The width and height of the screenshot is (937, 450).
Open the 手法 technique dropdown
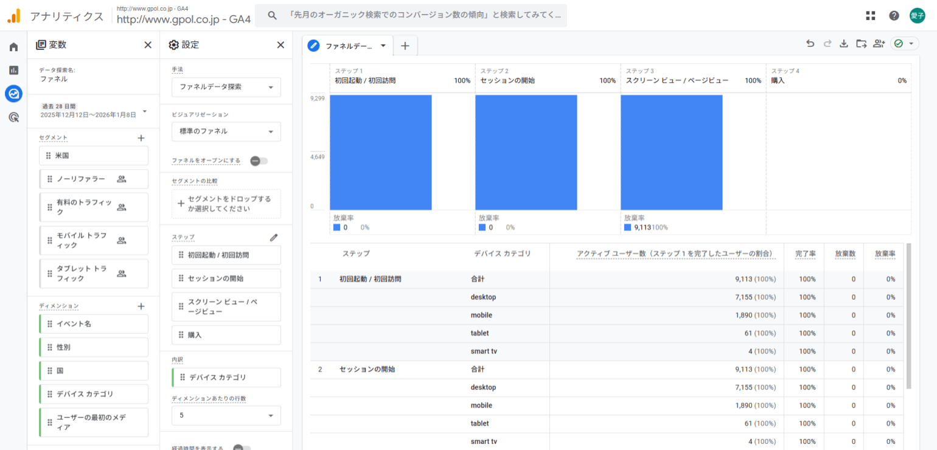click(x=226, y=87)
